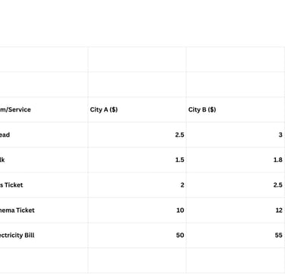Click the Milk row label cell
285x278 pixels.
pyautogui.click(x=44, y=160)
